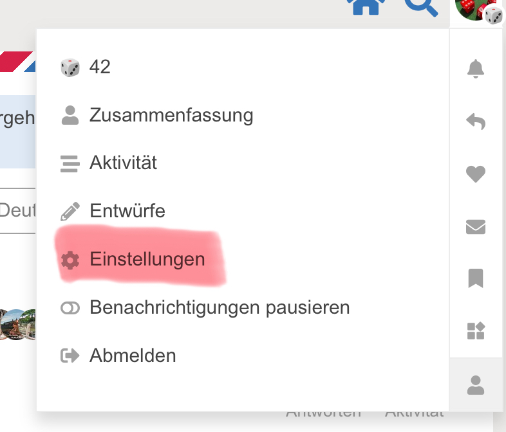Select the profile person tab

[476, 385]
